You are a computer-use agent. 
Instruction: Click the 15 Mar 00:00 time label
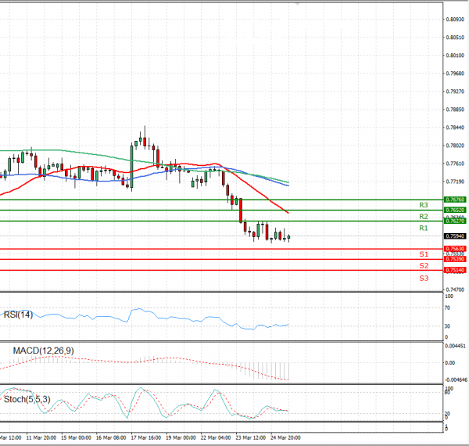pyautogui.click(x=76, y=437)
